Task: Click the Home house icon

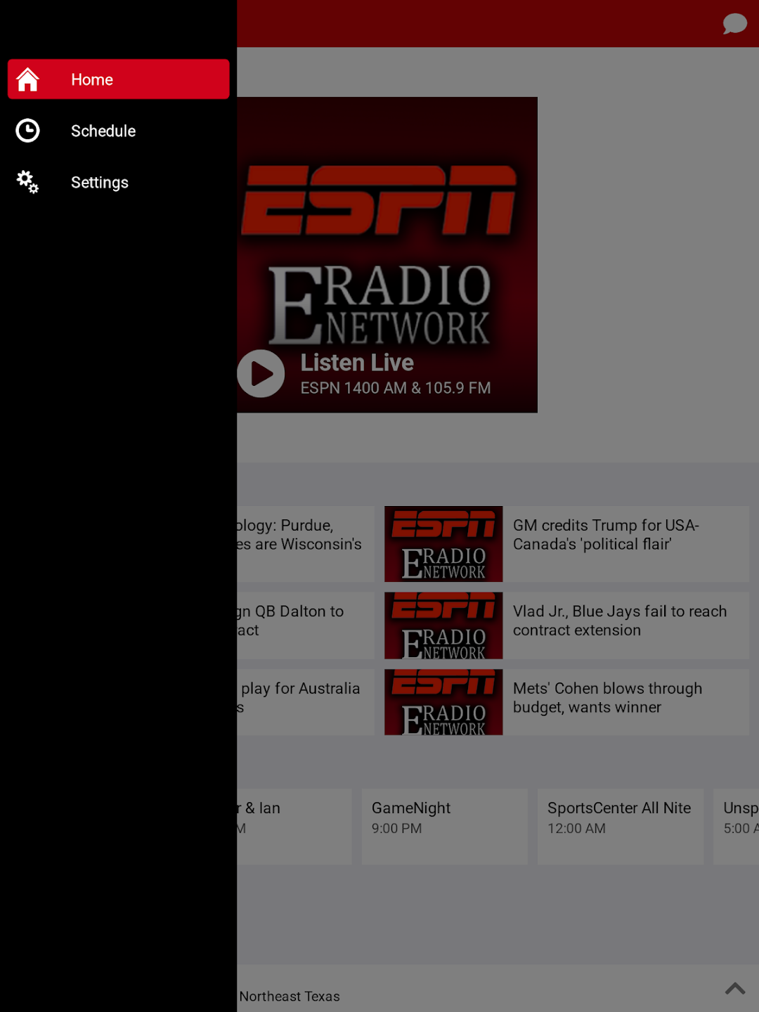Action: [27, 79]
